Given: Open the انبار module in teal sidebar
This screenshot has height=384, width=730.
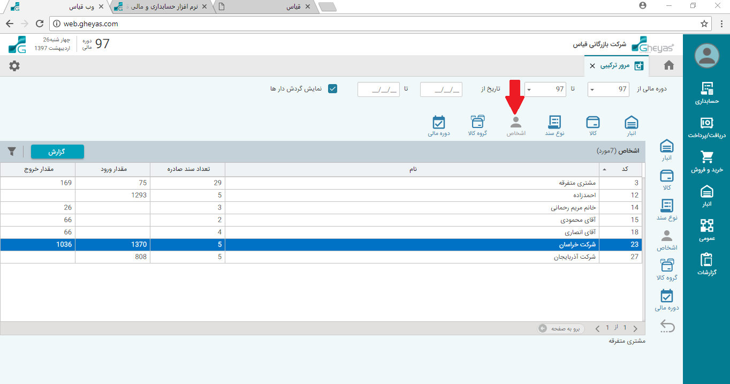Looking at the screenshot, I should pos(707,195).
